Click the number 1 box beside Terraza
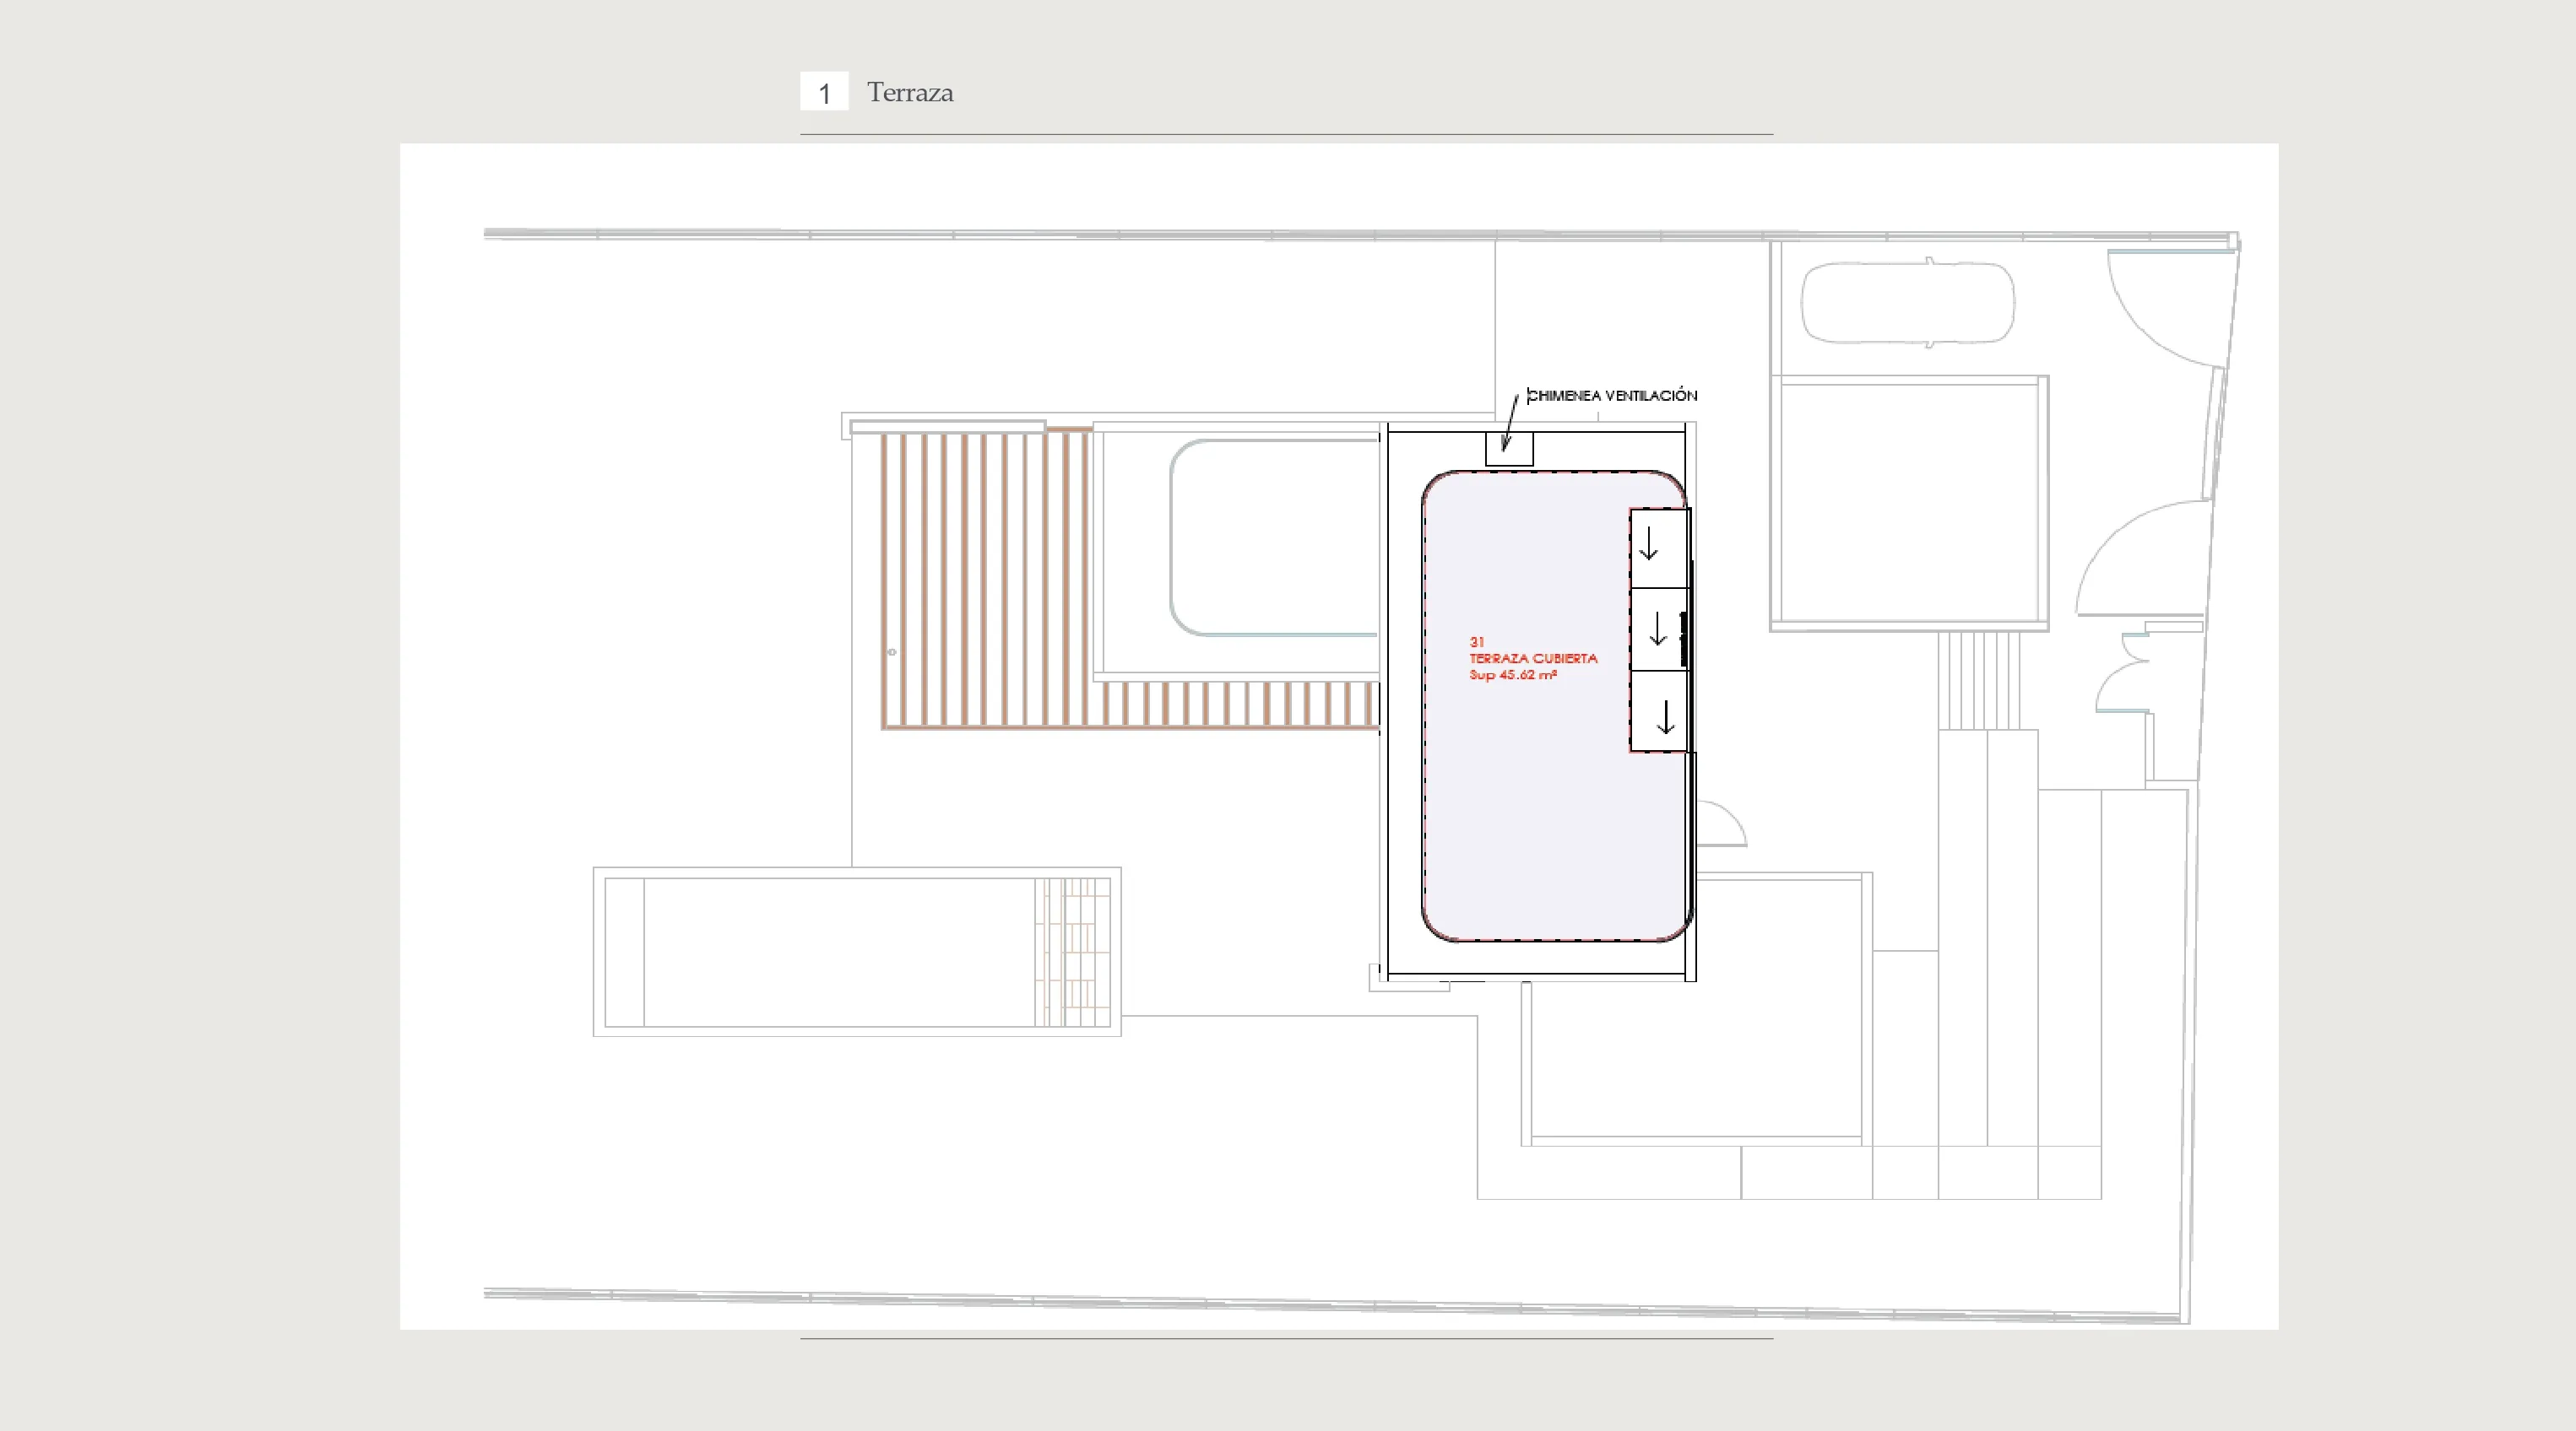This screenshot has height=1431, width=2576. click(x=824, y=92)
